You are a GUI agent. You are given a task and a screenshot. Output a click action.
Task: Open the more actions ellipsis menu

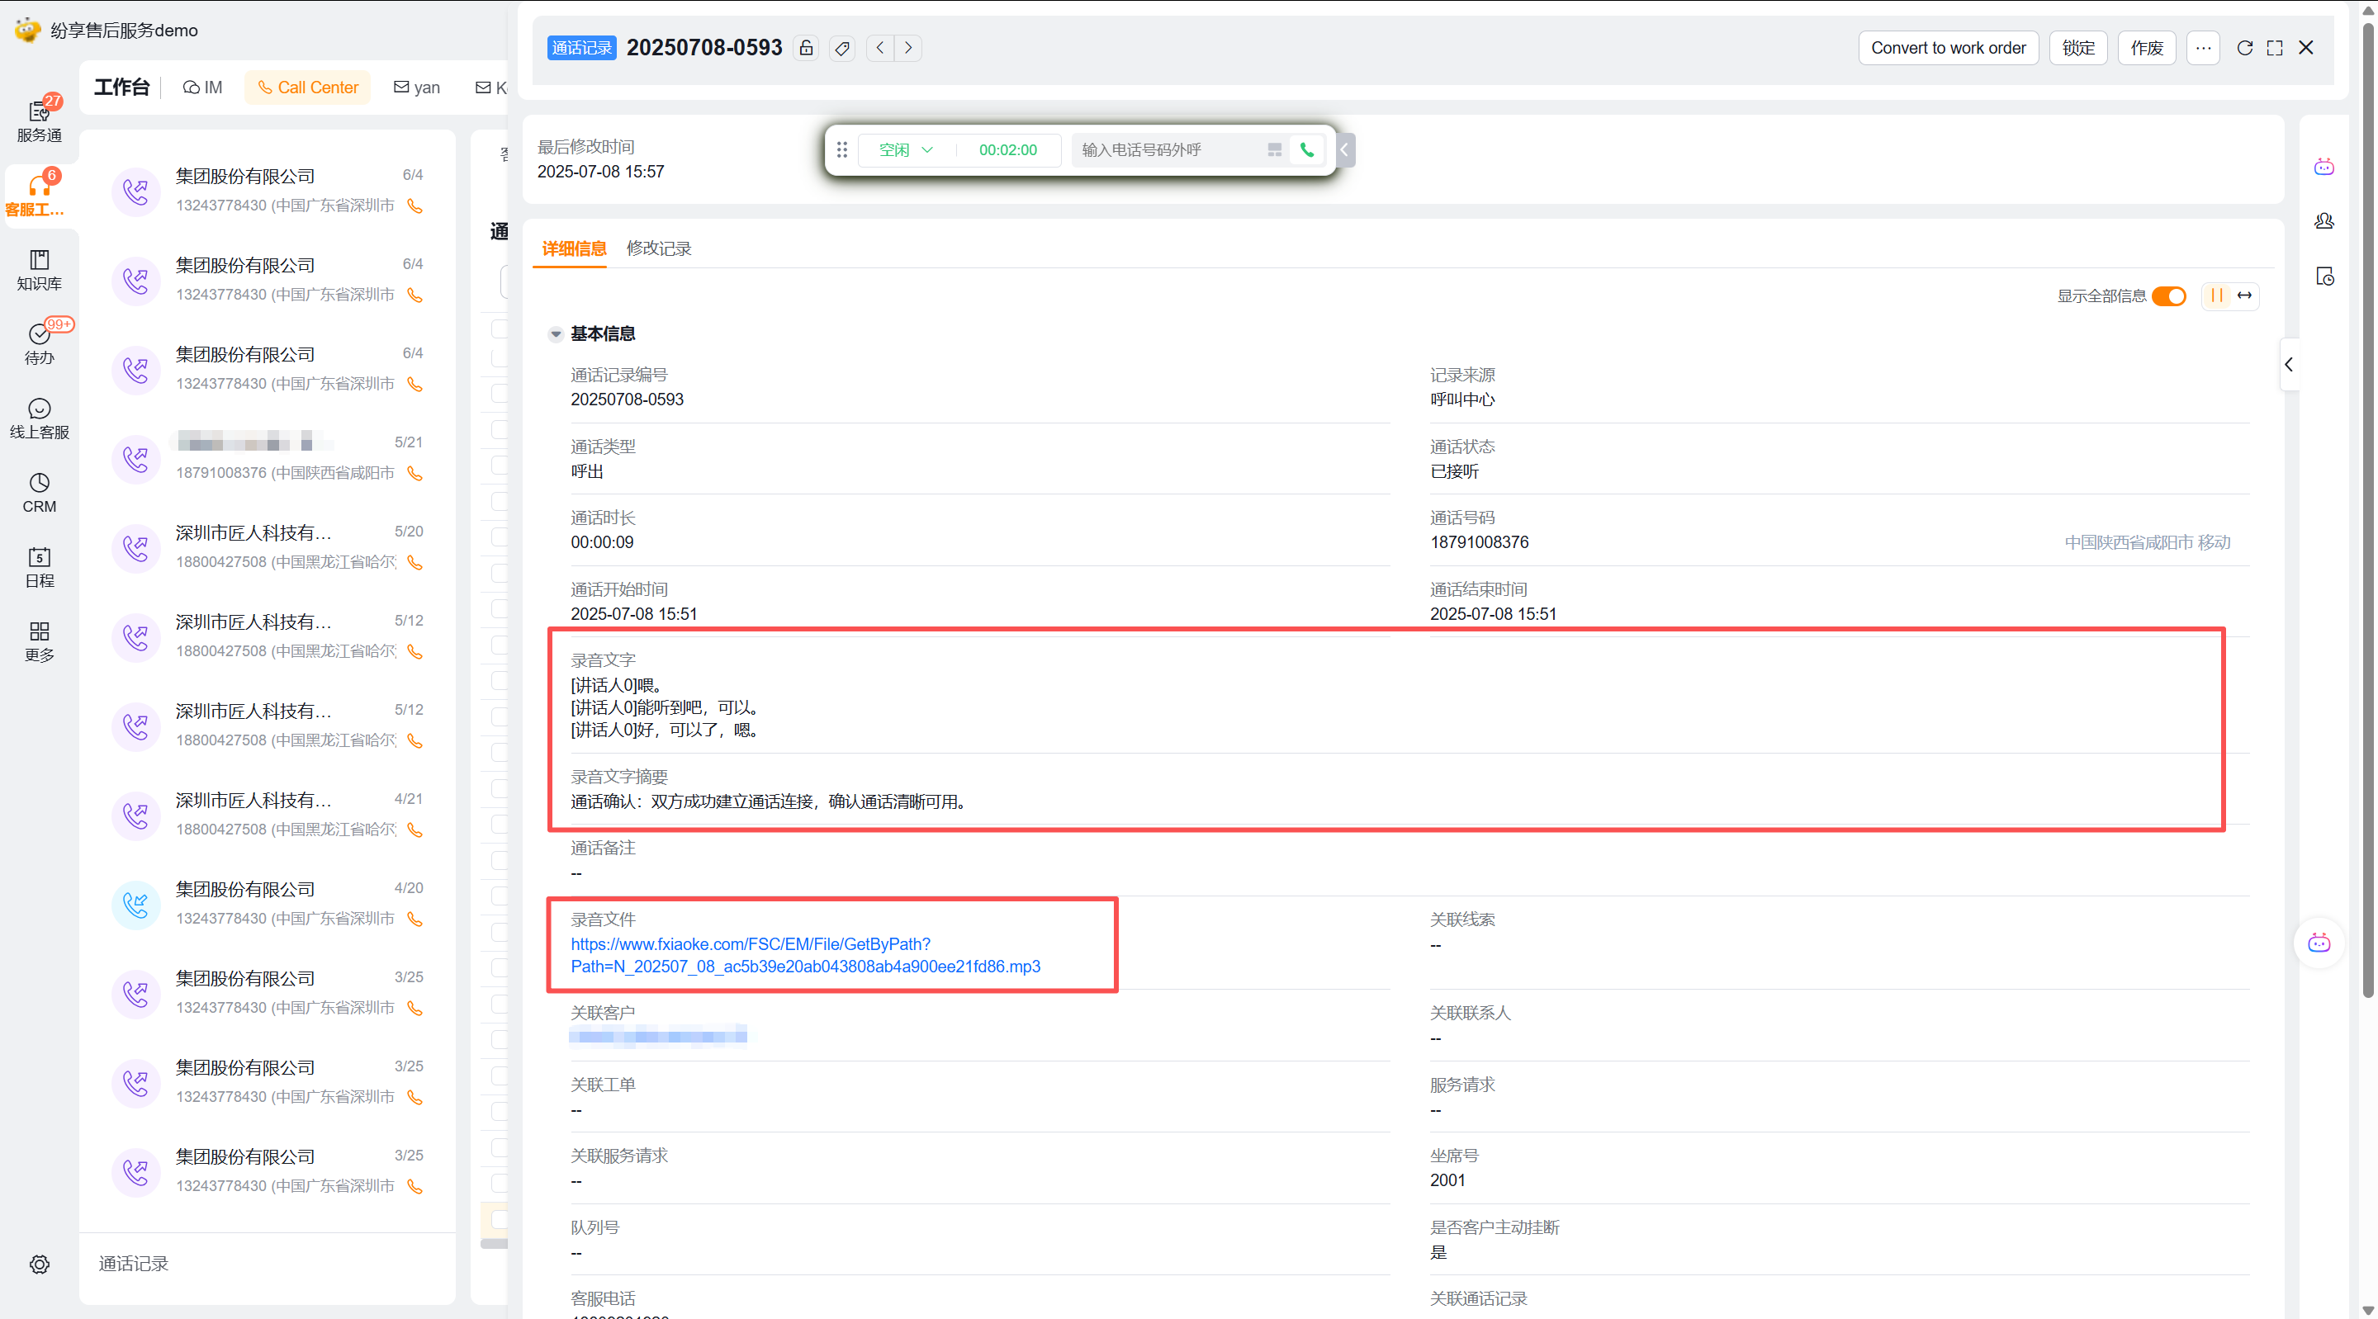pyautogui.click(x=2204, y=48)
